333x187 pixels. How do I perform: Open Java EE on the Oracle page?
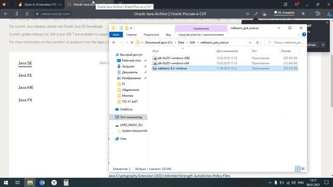pos(25,75)
